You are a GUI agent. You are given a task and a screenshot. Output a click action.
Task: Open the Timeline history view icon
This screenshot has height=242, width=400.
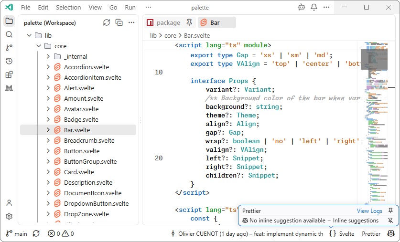9,61
